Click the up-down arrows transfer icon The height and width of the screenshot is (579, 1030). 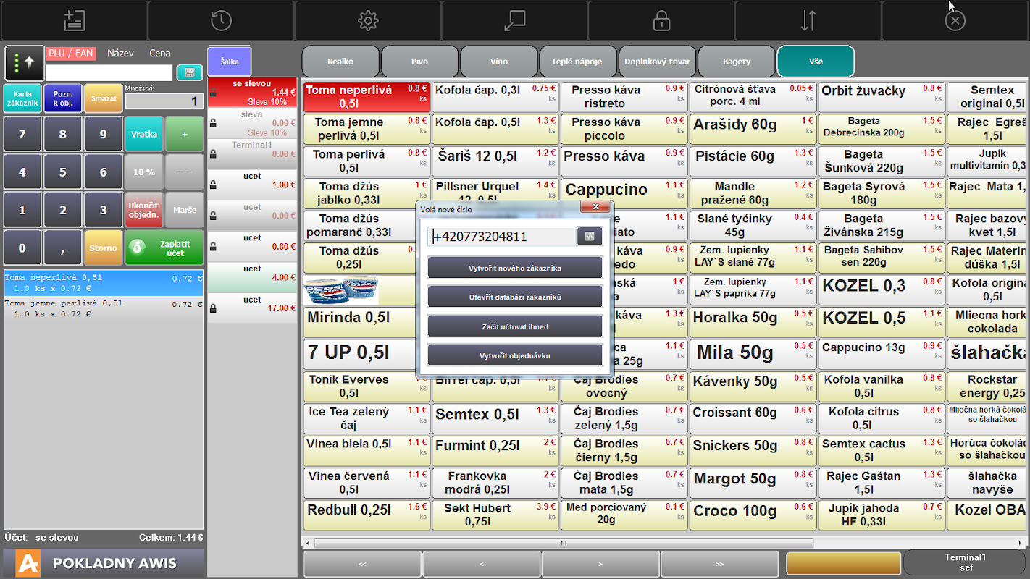point(808,20)
